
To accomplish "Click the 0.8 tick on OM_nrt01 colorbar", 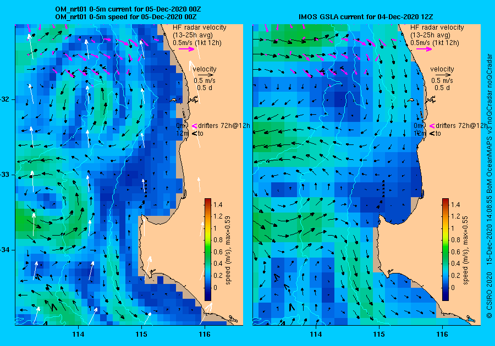I will tap(218, 240).
